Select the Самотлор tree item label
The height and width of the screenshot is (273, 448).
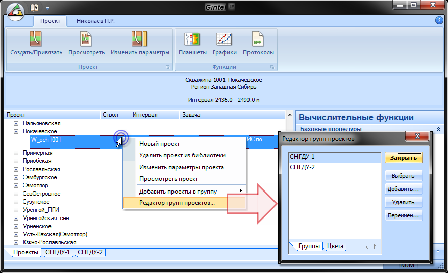click(x=35, y=185)
